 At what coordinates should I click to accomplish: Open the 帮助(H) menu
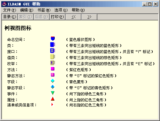pyautogui.click(x=78, y=10)
